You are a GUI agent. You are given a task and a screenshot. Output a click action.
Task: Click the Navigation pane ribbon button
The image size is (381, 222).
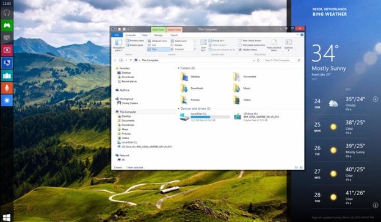click(118, 45)
